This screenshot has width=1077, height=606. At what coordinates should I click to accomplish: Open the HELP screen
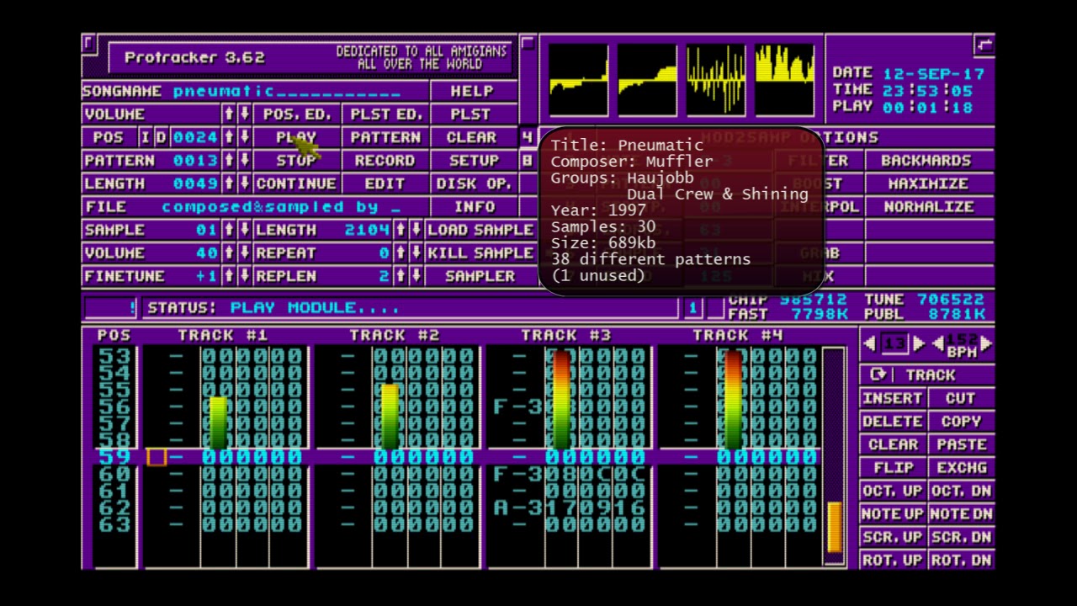tap(472, 91)
